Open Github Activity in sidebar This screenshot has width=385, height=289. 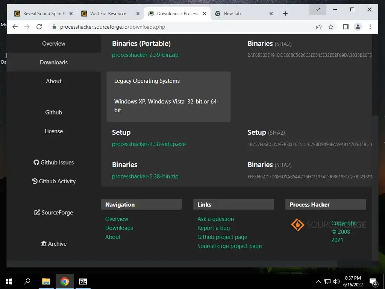point(53,181)
